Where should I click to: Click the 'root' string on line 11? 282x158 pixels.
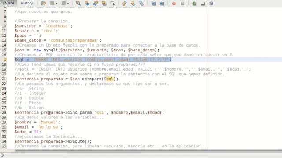coord(48,31)
